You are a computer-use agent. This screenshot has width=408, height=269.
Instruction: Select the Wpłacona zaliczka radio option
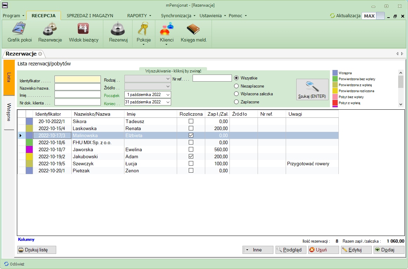pos(237,94)
